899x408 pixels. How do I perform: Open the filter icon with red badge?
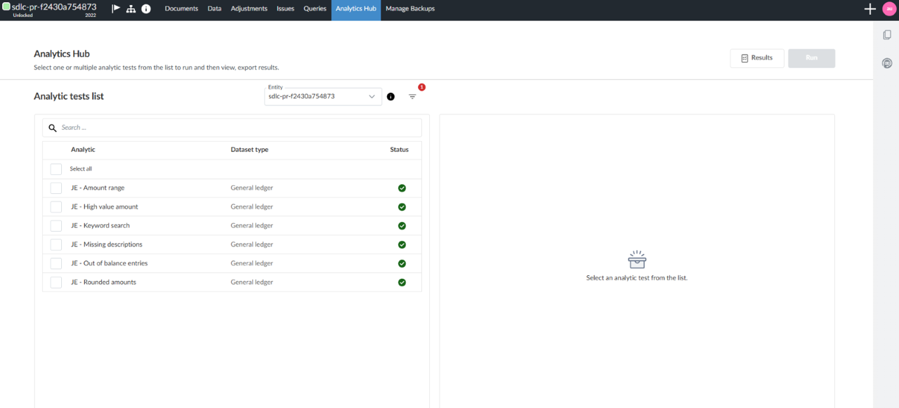coord(413,96)
